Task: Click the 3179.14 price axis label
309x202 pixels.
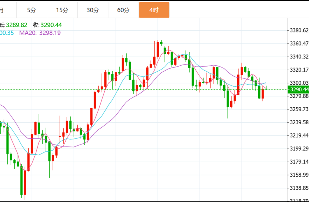Action: [299, 161]
